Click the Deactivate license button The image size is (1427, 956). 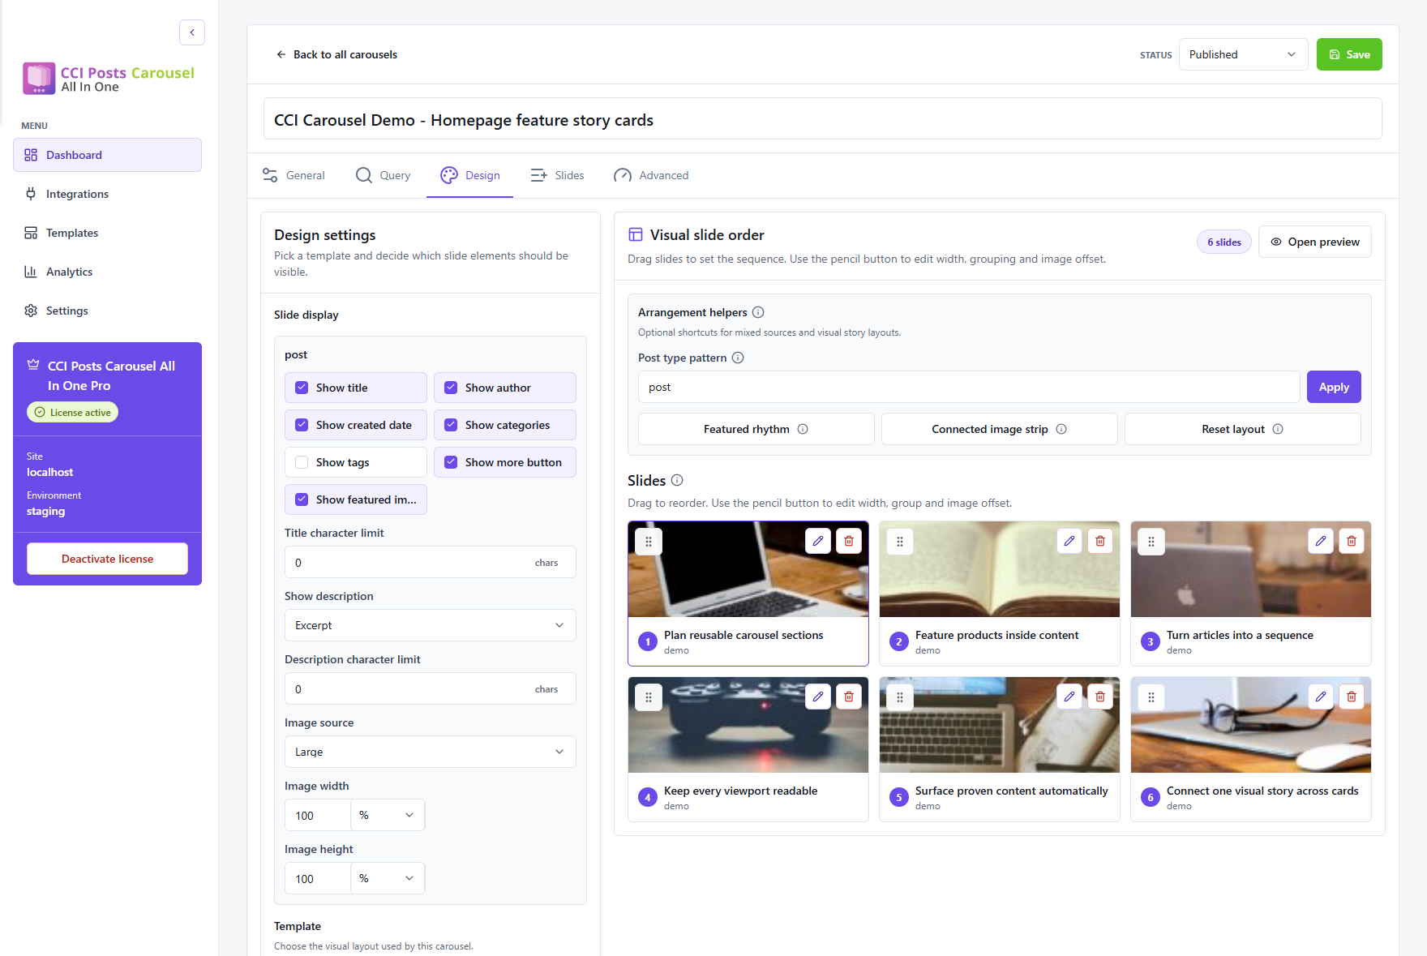107,559
